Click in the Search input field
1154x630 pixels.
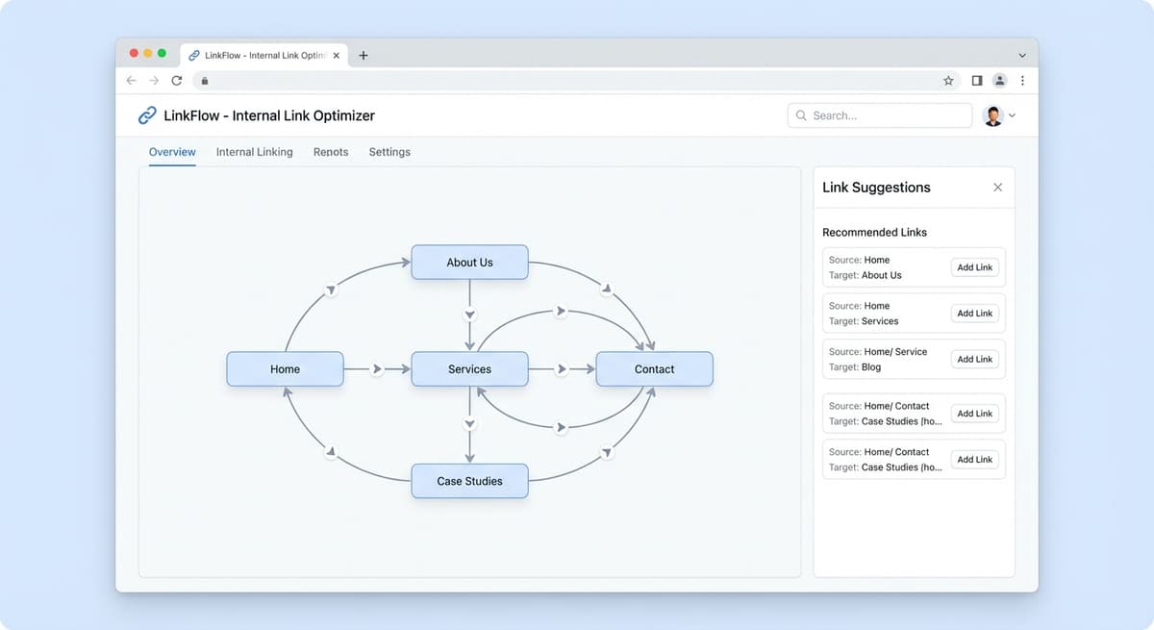[885, 115]
